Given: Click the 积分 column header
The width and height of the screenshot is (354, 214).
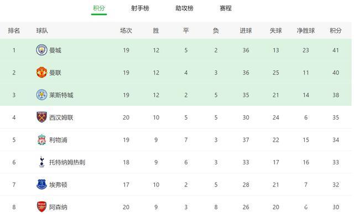Looking at the screenshot, I should click(x=336, y=30).
